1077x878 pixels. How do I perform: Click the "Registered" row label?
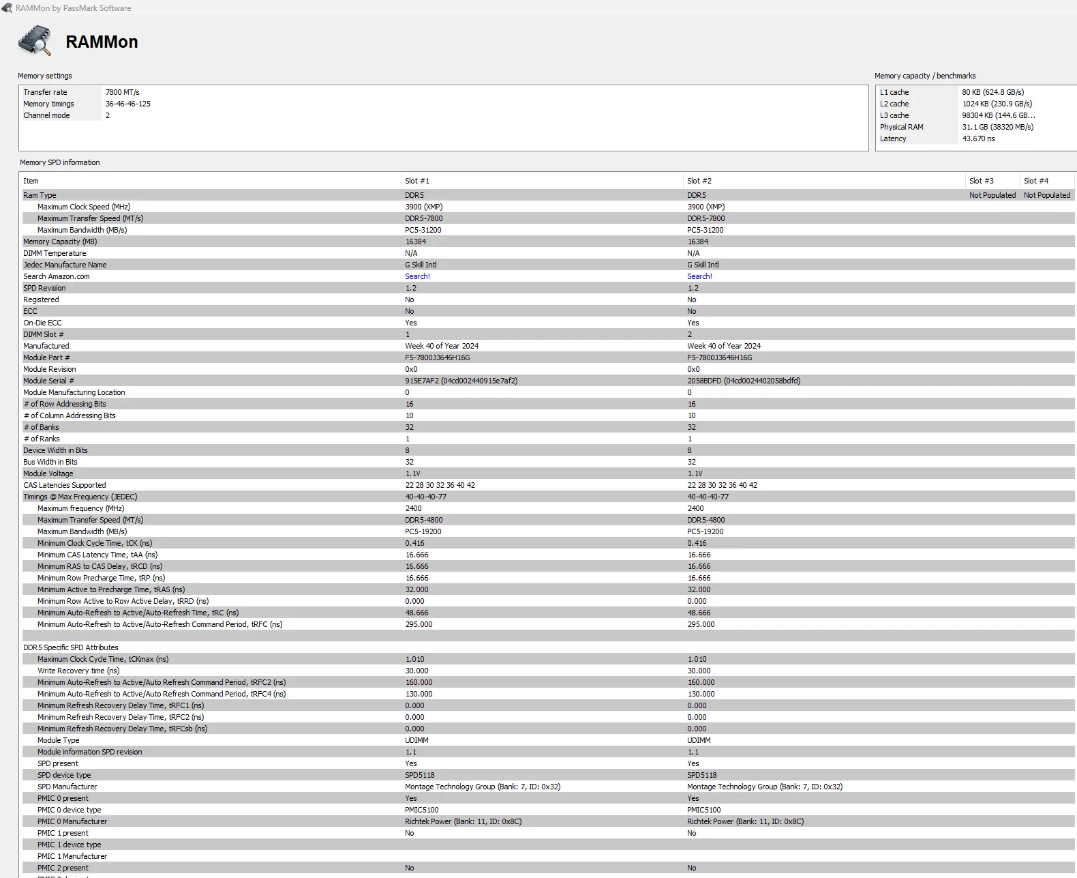point(41,299)
